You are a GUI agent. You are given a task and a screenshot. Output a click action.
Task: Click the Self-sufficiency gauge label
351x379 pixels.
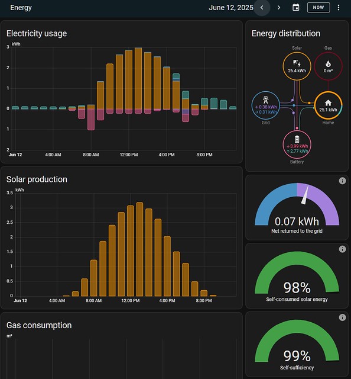[x=297, y=368]
